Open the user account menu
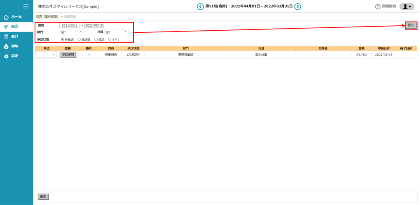Image resolution: width=420 pixels, height=205 pixels. [407, 7]
